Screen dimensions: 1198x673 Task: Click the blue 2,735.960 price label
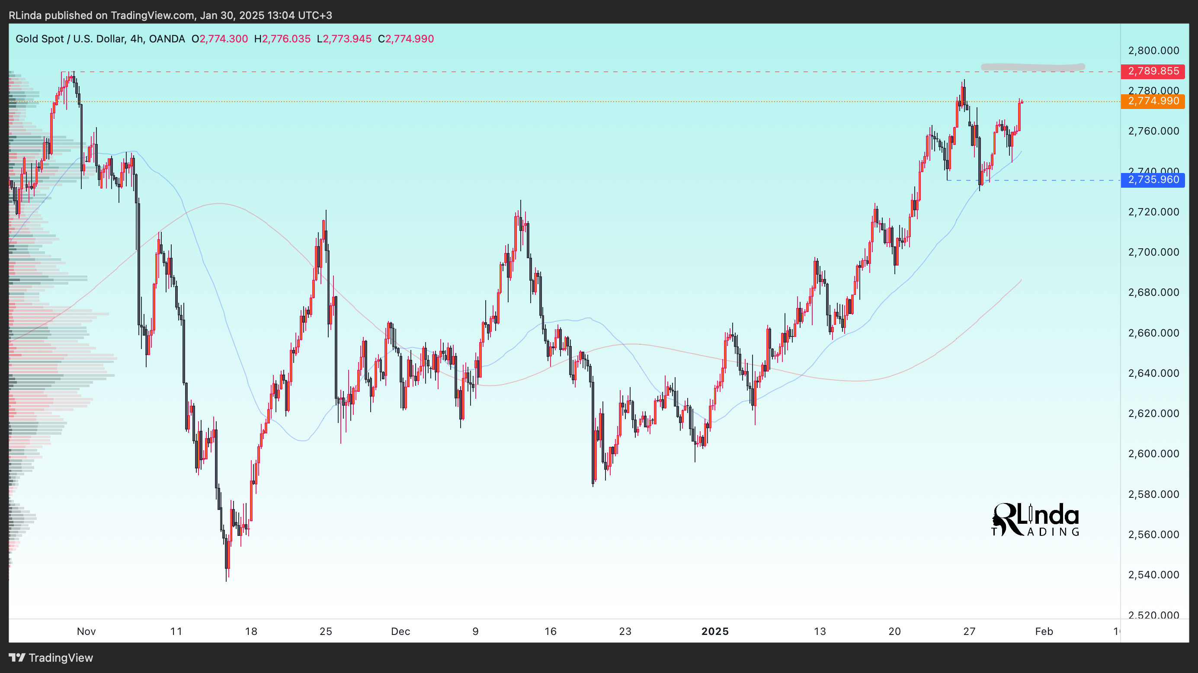point(1153,179)
